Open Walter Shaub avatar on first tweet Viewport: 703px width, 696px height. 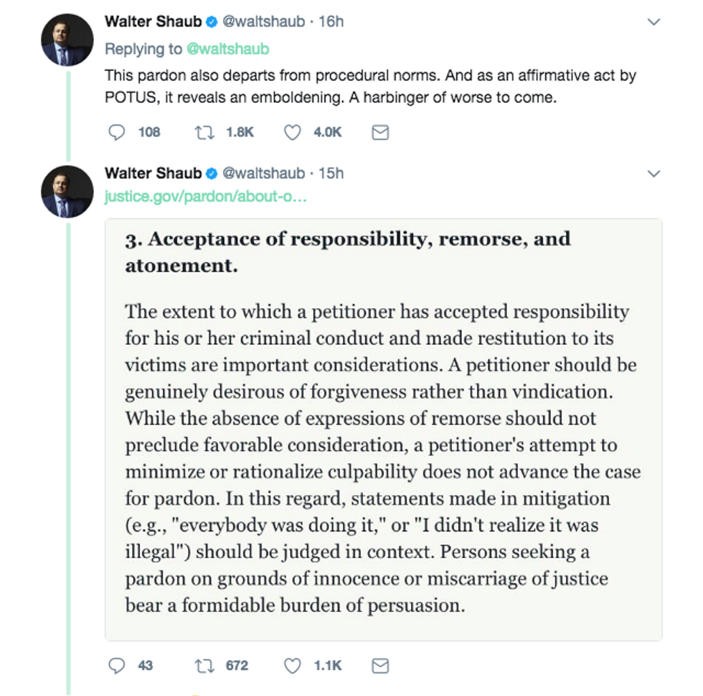click(x=67, y=40)
